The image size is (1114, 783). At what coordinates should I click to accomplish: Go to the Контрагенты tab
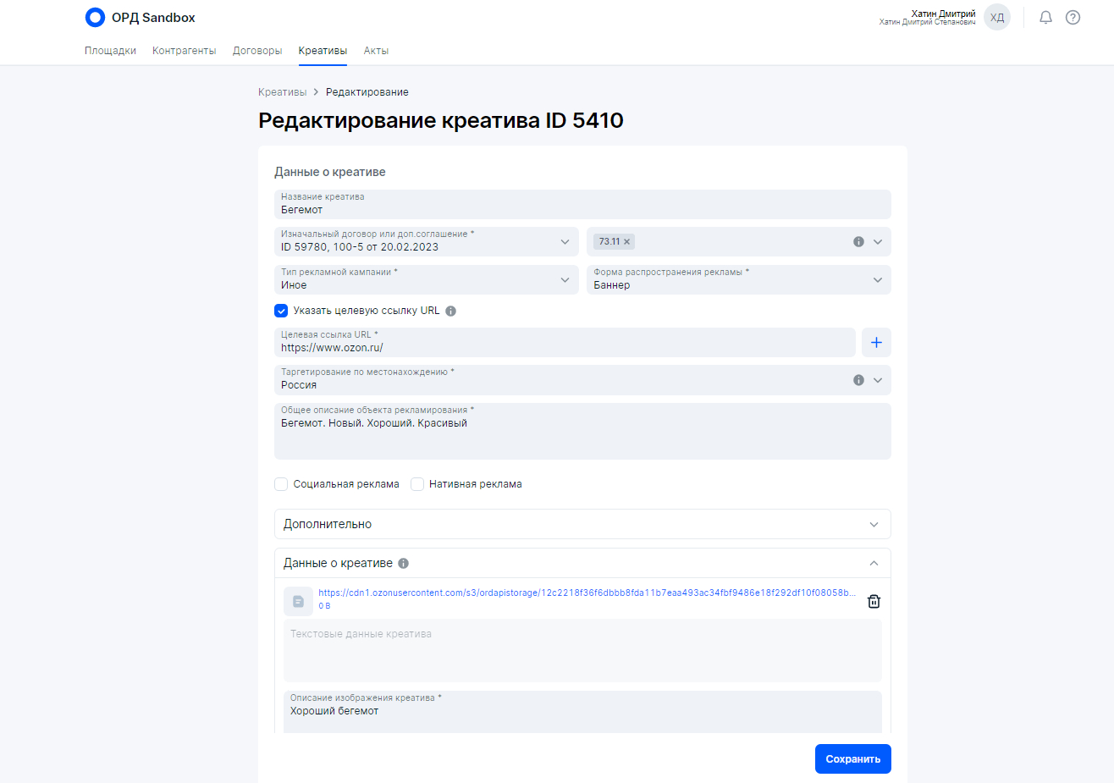click(x=184, y=51)
